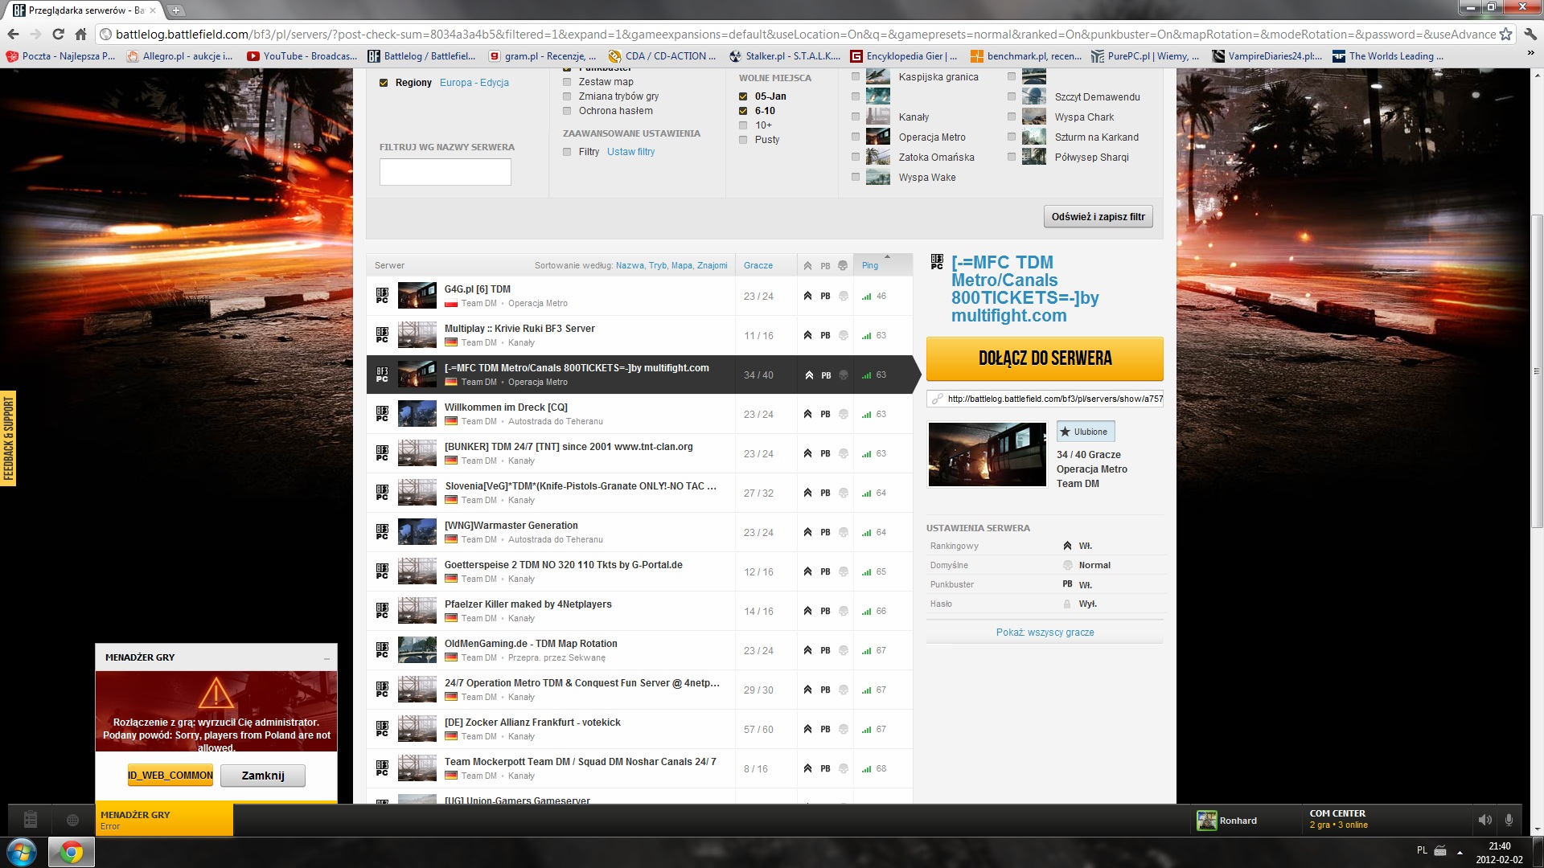Open Ustaw filtry link
Screen dimensions: 1544x868
631,152
